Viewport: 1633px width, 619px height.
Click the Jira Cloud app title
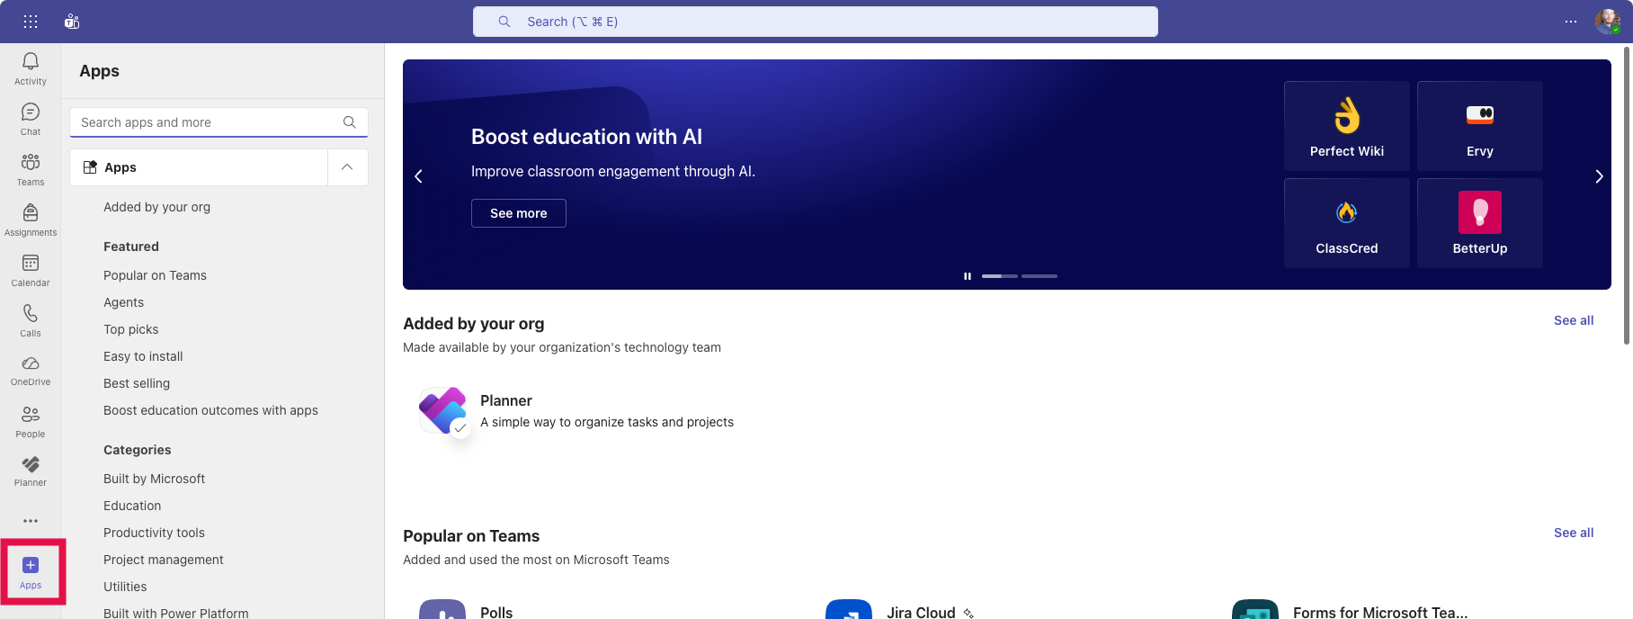pyautogui.click(x=921, y=612)
